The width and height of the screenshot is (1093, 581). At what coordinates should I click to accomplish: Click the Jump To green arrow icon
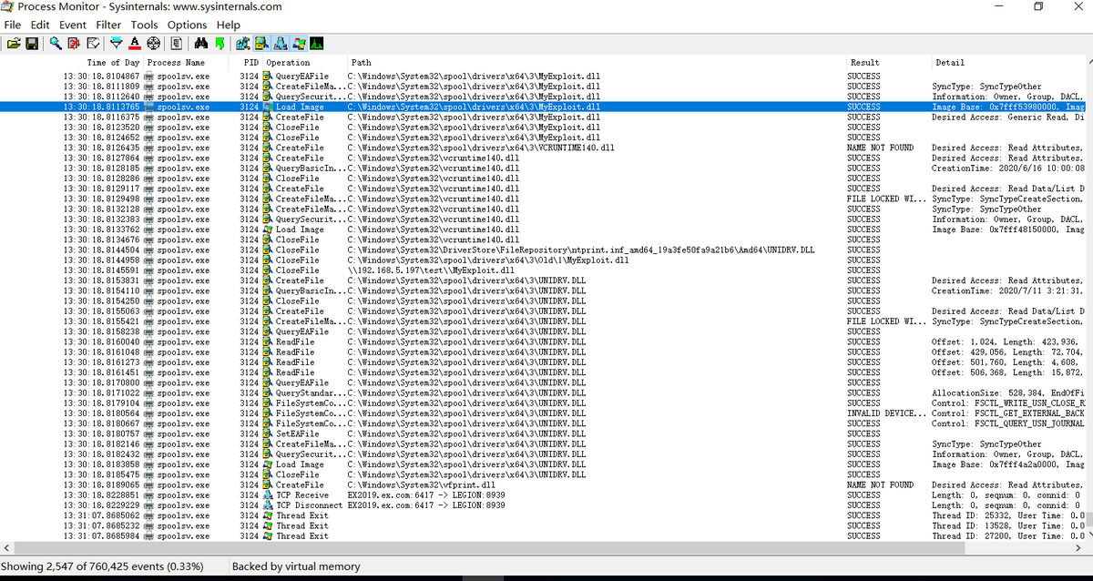[x=221, y=43]
